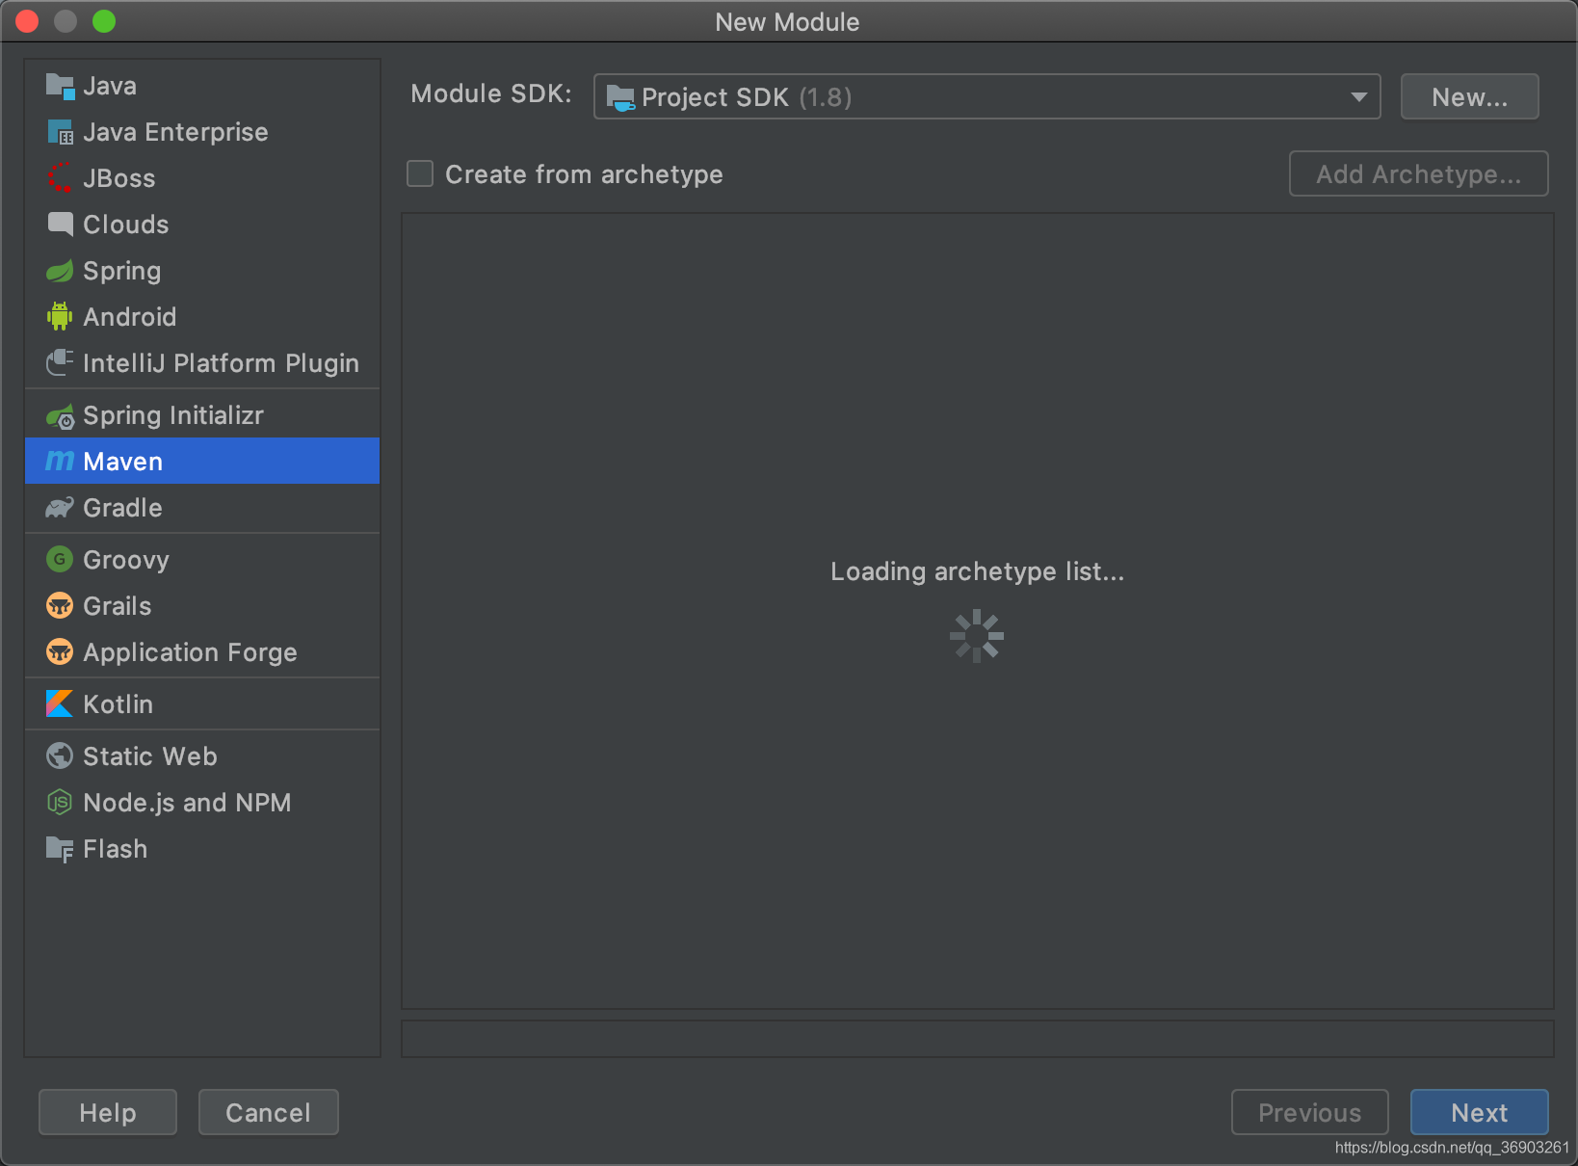Click the Add Archetype... button
The width and height of the screenshot is (1578, 1166).
point(1418,173)
